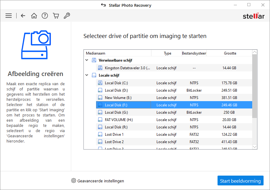Click the Local Disk (C:) drive icon
The image size is (270, 190).
(100, 83)
